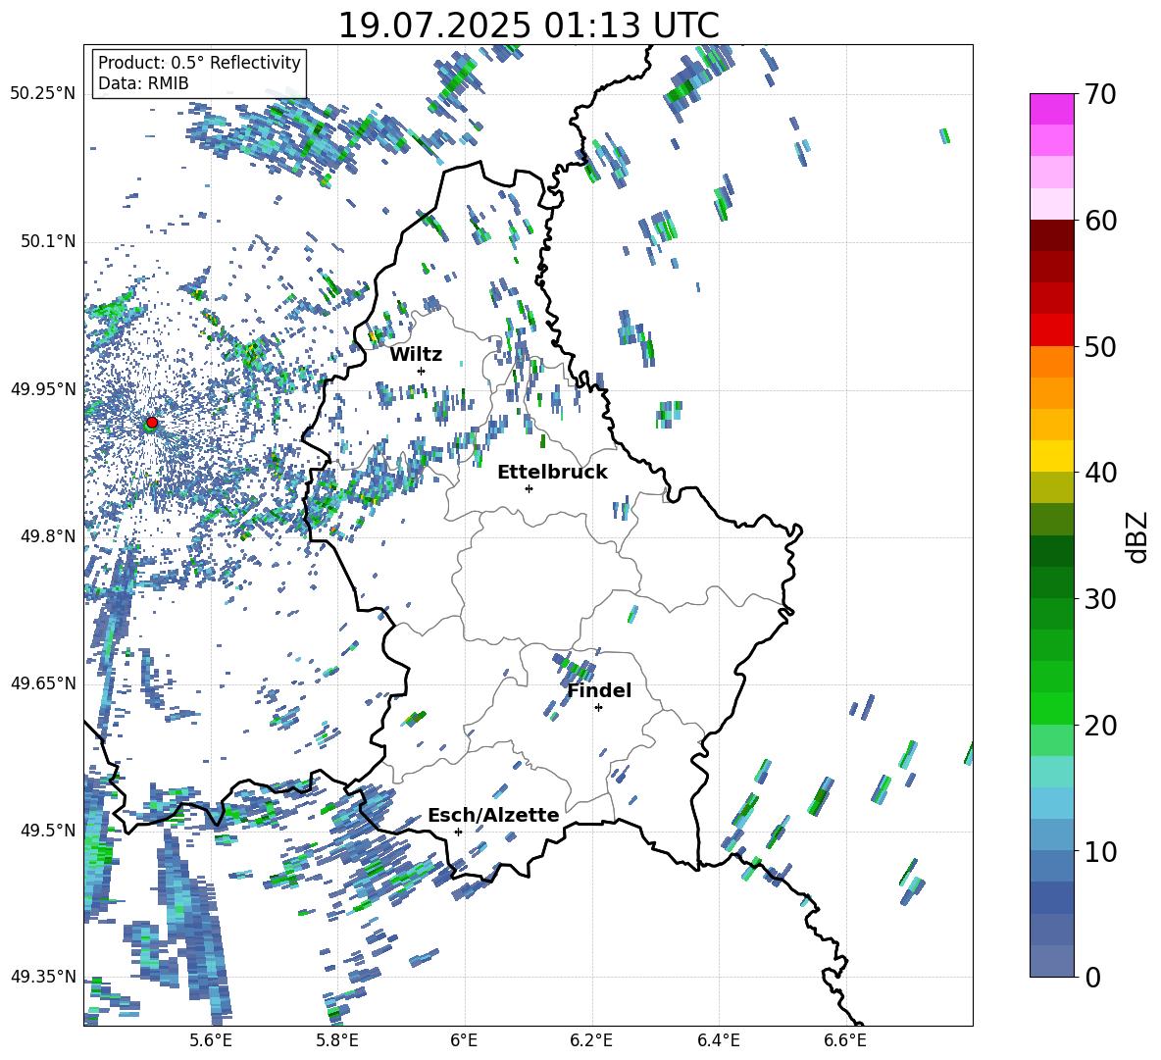Click the timestamp title 19.07.2025 01:13 UTC
1161x1060 pixels.
[529, 25]
